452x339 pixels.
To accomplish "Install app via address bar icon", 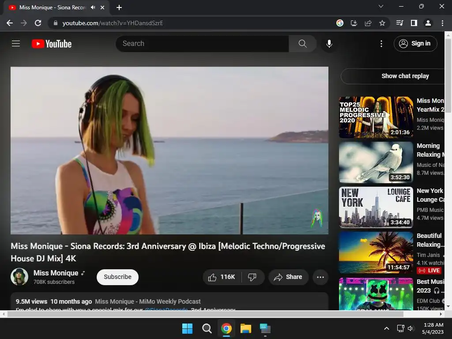I will pyautogui.click(x=354, y=23).
